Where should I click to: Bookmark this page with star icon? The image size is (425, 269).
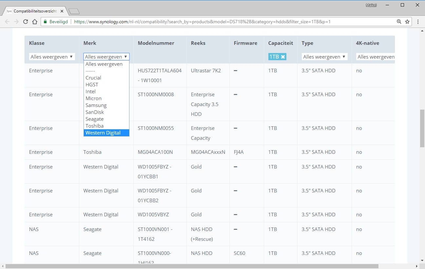[x=407, y=22]
